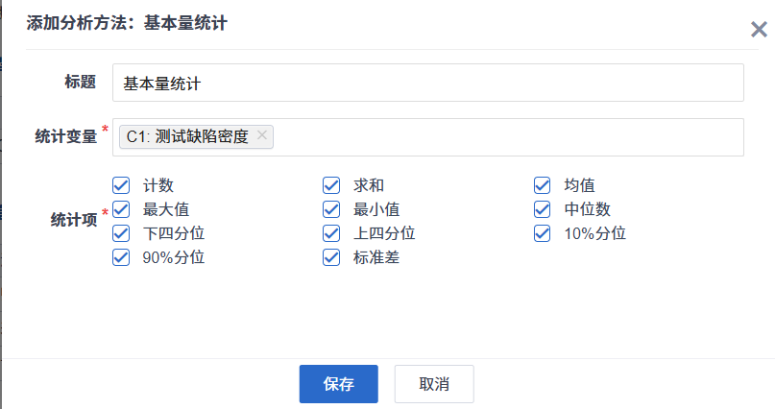Remove the C1: 测试缺陷密度 variable tag

pyautogui.click(x=262, y=136)
